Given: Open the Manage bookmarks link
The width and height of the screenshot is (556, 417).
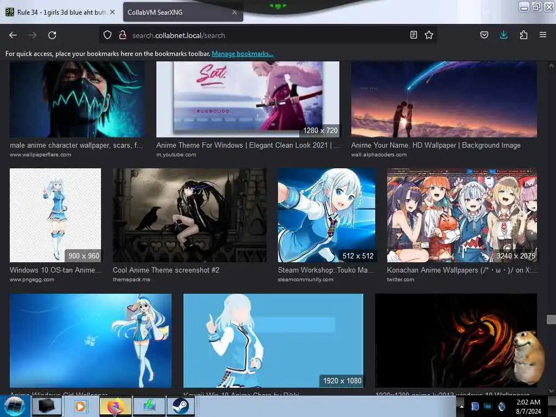Looking at the screenshot, I should point(243,54).
